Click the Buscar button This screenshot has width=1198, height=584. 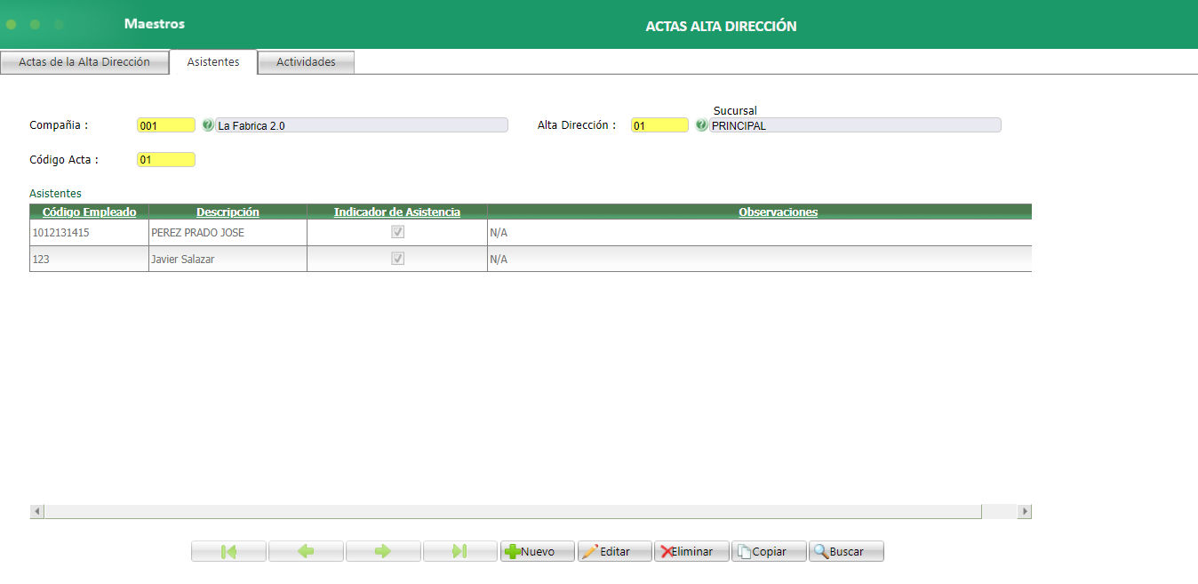[x=847, y=551]
